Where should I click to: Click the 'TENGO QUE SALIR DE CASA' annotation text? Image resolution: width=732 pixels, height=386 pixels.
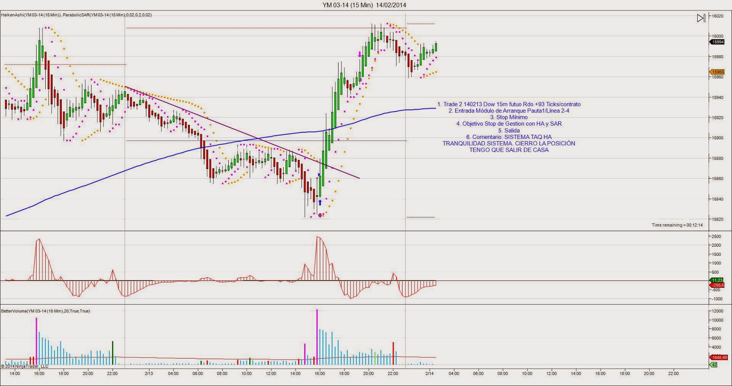(509, 150)
